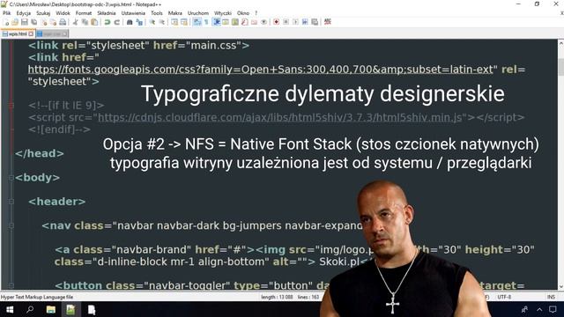Zoom out using the toolbar icon
Viewport: 564px width, 317px height.
pos(162,22)
